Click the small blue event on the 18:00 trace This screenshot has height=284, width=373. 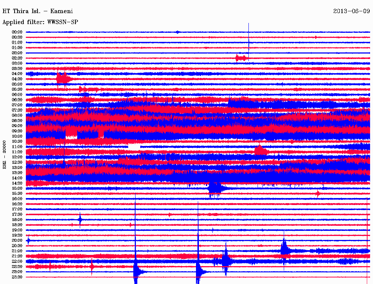[x=80, y=220]
